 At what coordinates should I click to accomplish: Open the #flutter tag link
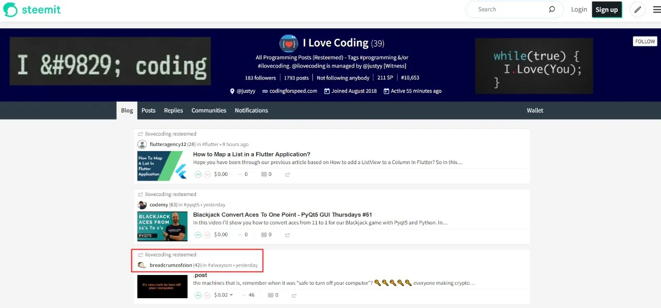click(x=210, y=144)
